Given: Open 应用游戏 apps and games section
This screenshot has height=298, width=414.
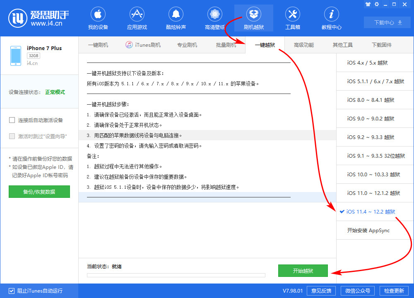Looking at the screenshot, I should point(137,19).
